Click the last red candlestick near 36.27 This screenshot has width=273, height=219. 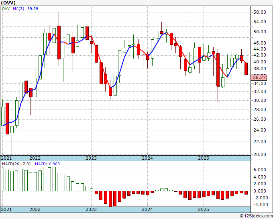click(x=246, y=69)
